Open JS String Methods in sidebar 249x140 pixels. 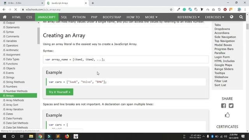tap(14, 82)
